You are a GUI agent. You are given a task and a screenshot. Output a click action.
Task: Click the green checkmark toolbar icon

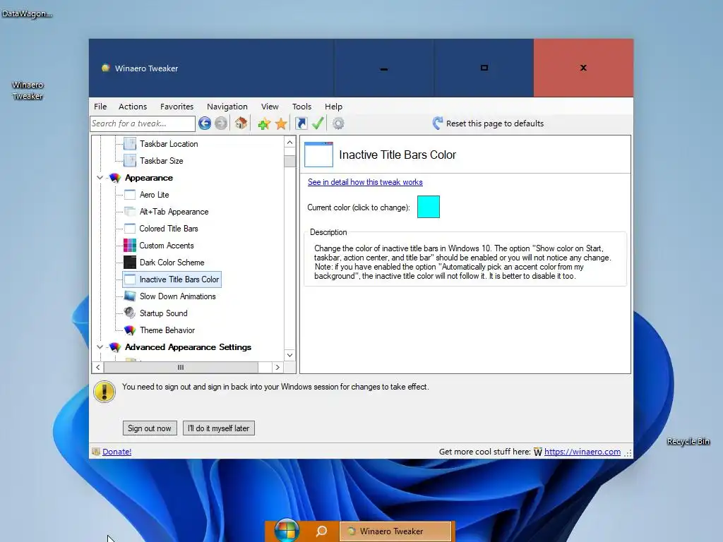(318, 123)
